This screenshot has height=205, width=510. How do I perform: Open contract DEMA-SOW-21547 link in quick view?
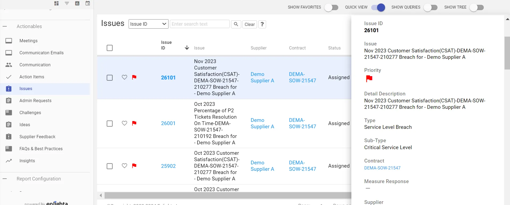point(382,168)
